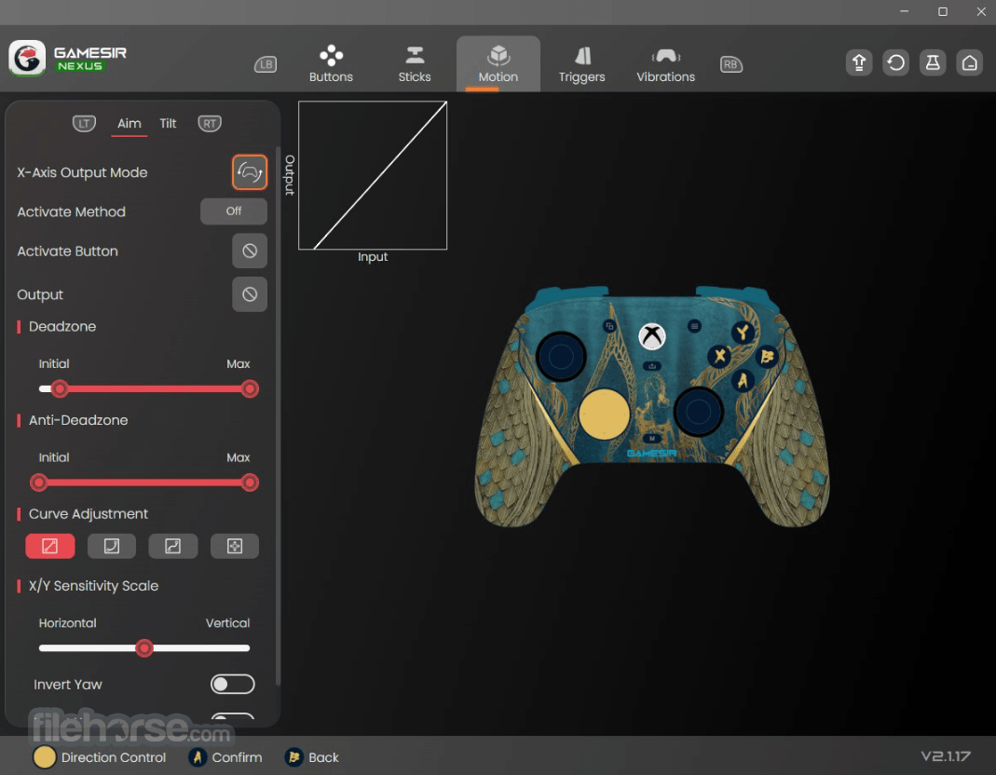Open the Activate Method Off dropdown
The width and height of the screenshot is (996, 775).
[234, 211]
